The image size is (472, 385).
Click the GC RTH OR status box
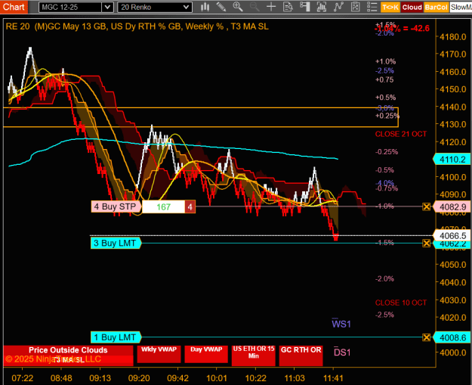tap(301, 356)
